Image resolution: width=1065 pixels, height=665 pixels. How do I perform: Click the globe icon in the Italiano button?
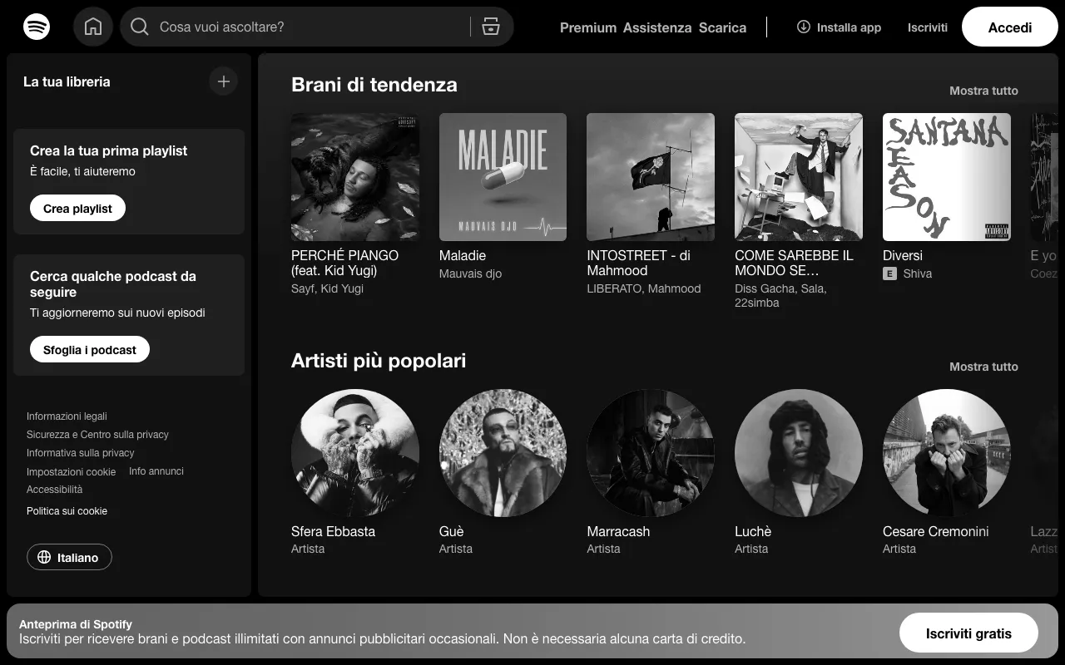click(x=45, y=558)
